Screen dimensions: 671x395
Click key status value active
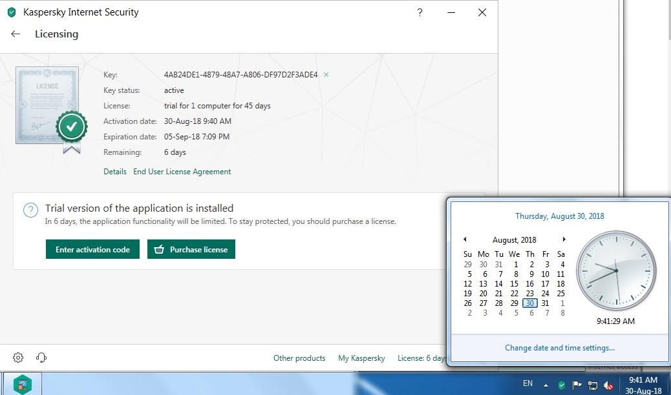tap(174, 90)
